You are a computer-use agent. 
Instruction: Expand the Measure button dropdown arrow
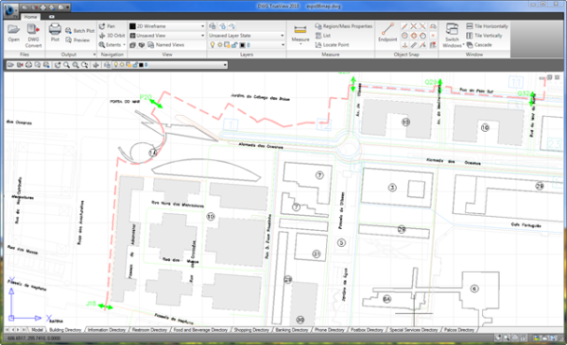301,44
